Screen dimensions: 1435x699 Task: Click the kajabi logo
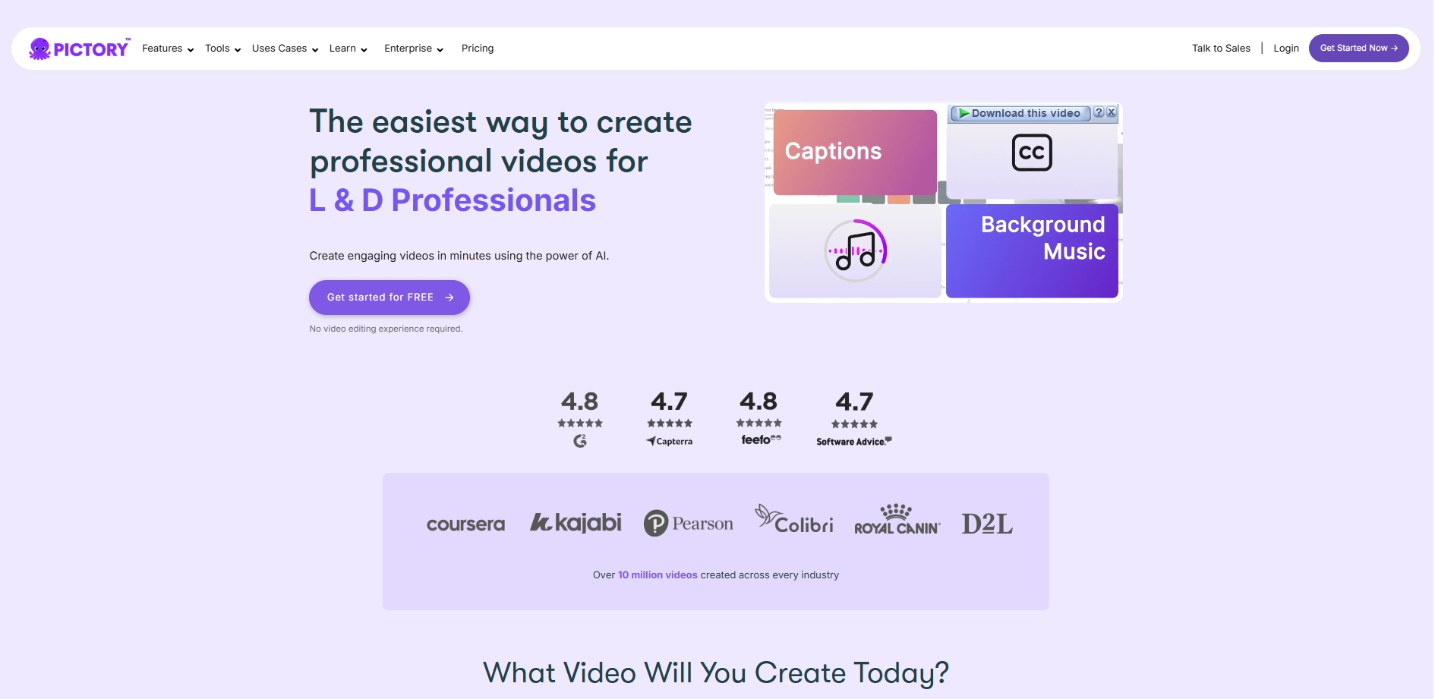point(576,522)
